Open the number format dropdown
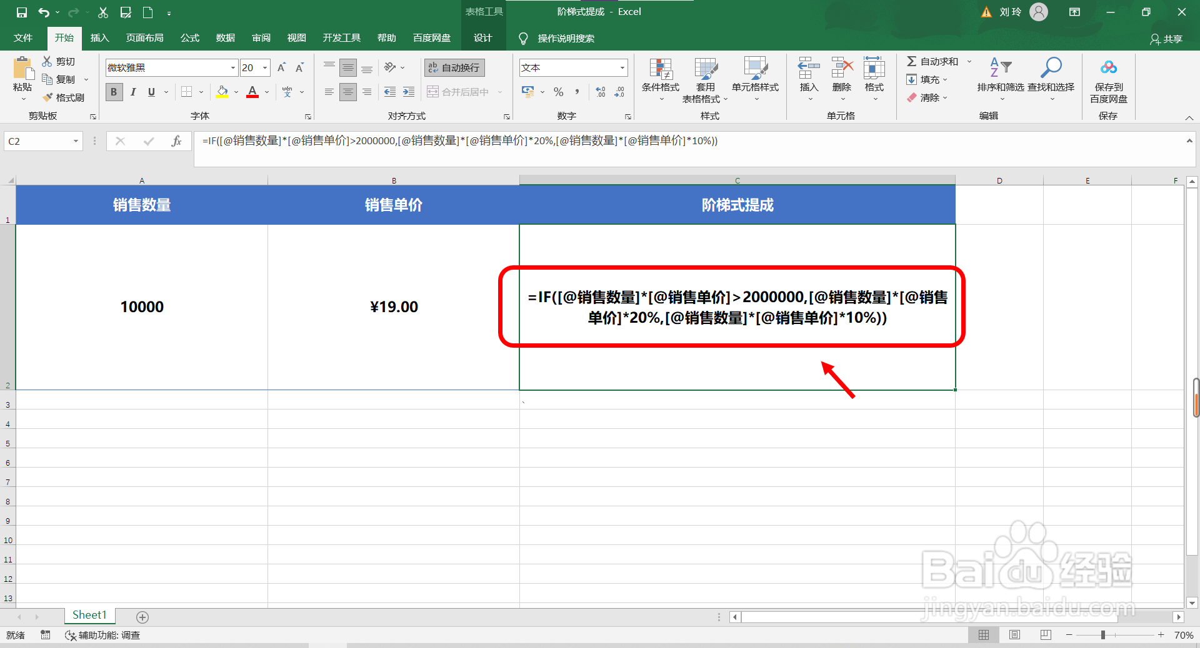The image size is (1200, 648). [x=622, y=67]
